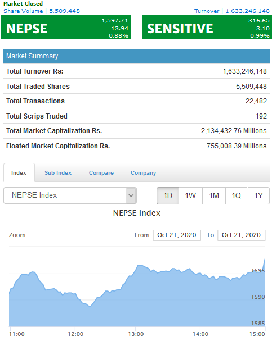Click the Zoom label above the chart
Viewport: 272px width, 341px height.
tap(17, 235)
